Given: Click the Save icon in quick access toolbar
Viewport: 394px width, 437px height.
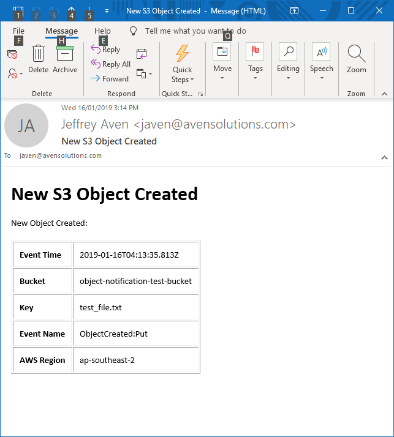Looking at the screenshot, I should click(x=18, y=10).
